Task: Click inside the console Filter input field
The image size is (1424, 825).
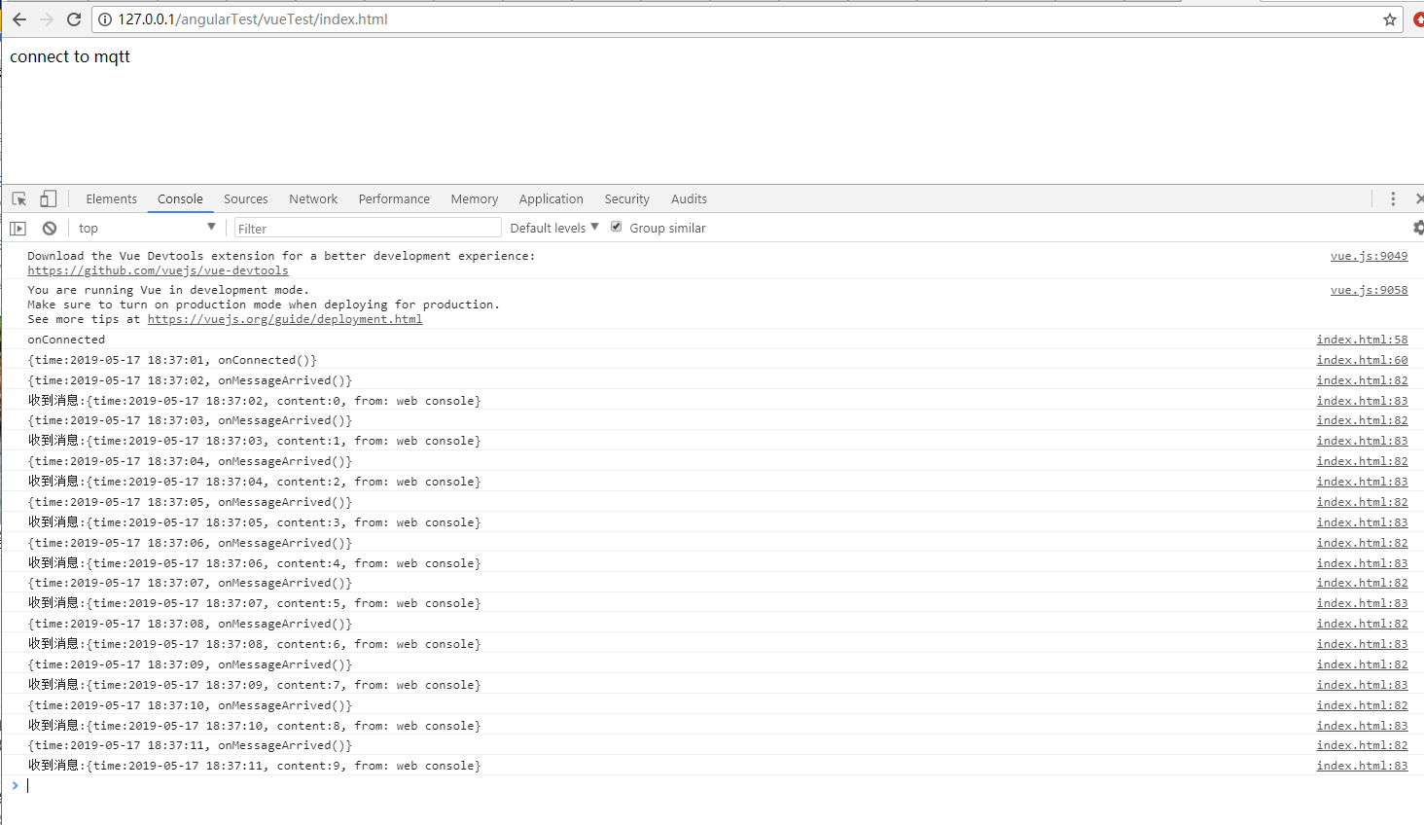Action: (368, 227)
